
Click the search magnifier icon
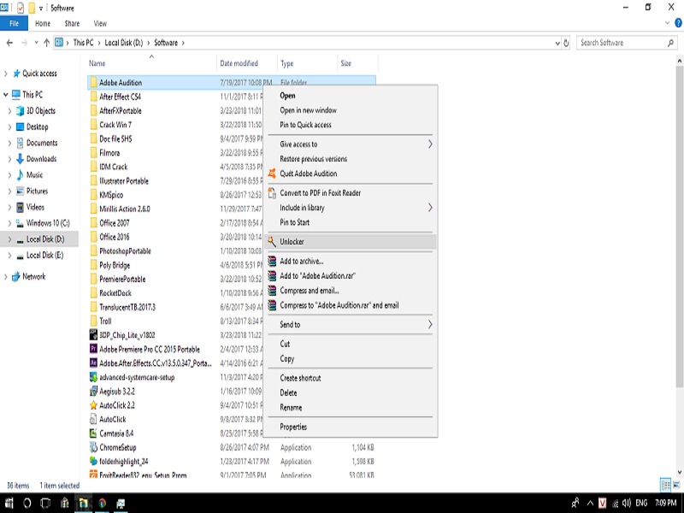671,43
